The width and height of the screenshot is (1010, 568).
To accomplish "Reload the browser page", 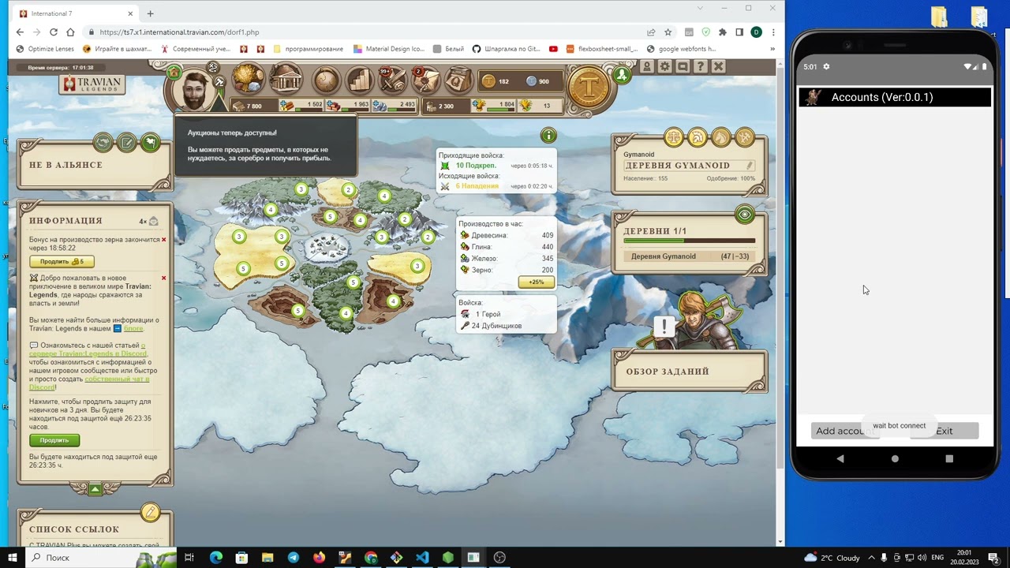I will point(54,32).
